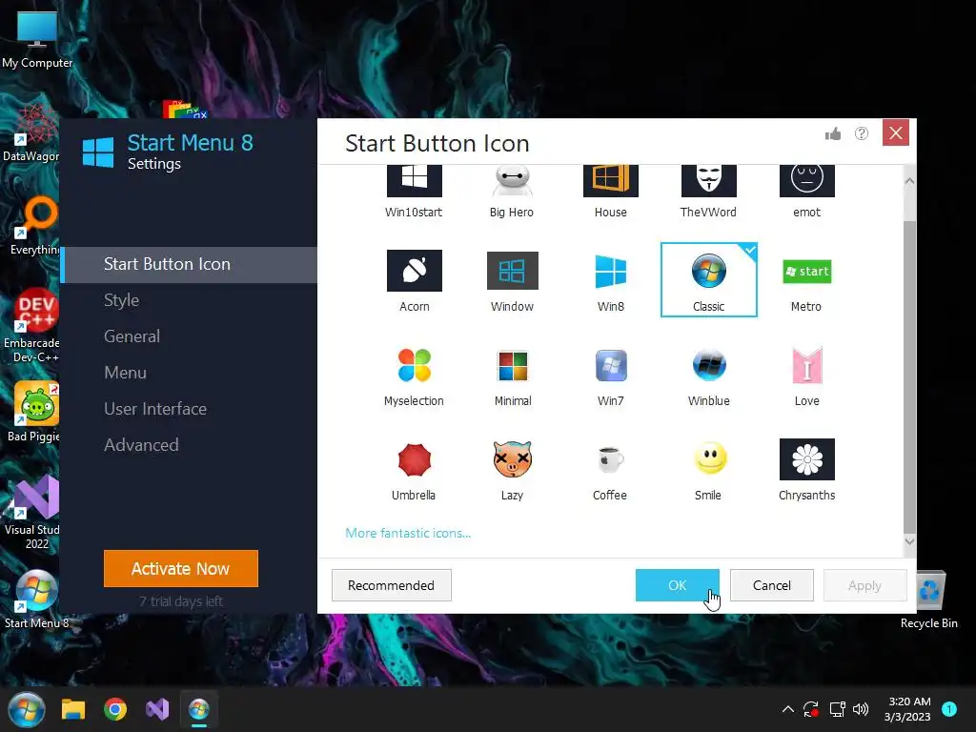The image size is (976, 732).
Task: Select the Minimal icon
Action: (x=512, y=375)
